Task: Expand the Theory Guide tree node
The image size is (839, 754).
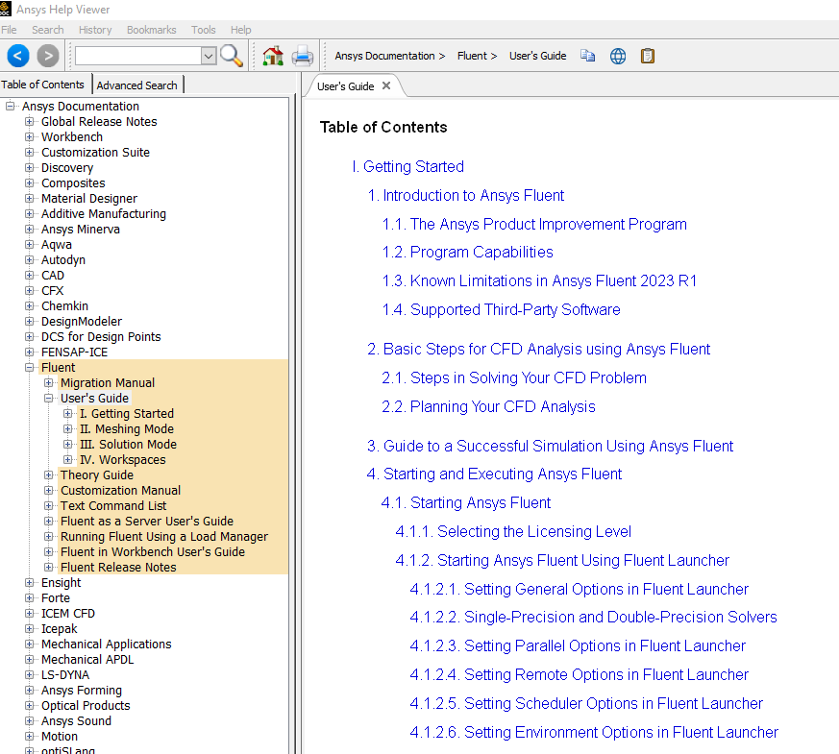Action: pyautogui.click(x=49, y=475)
